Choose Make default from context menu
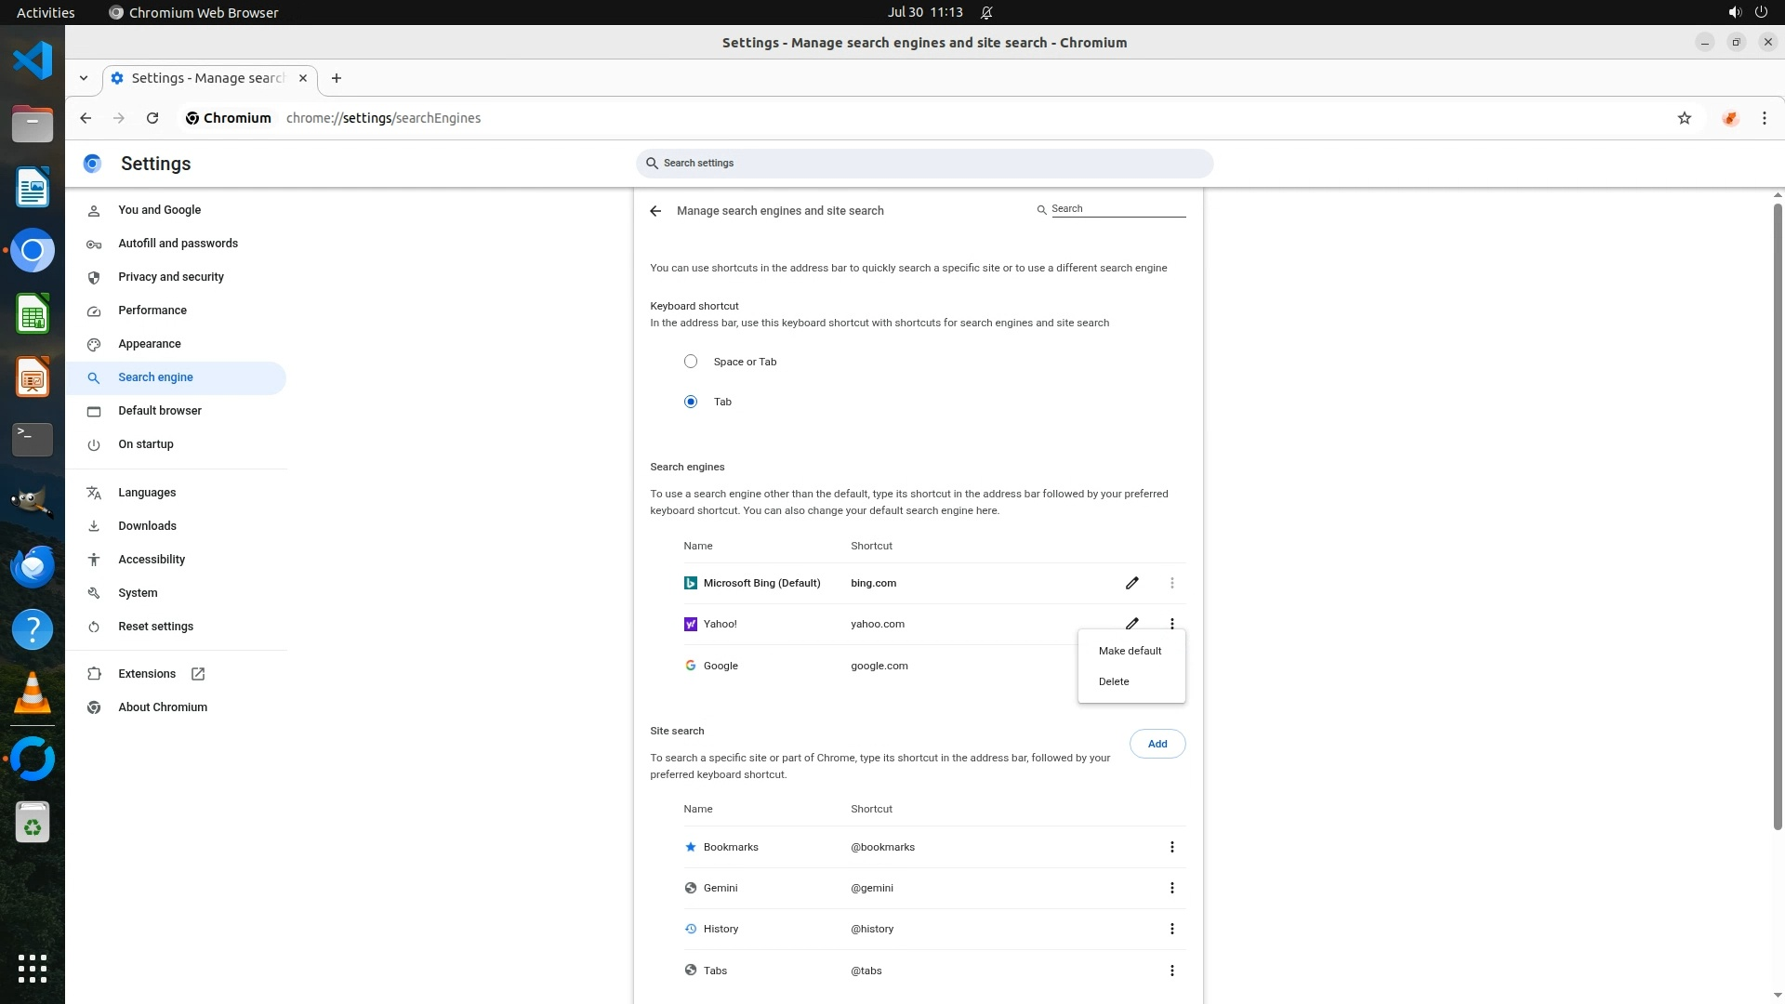The height and width of the screenshot is (1004, 1785). 1130,651
